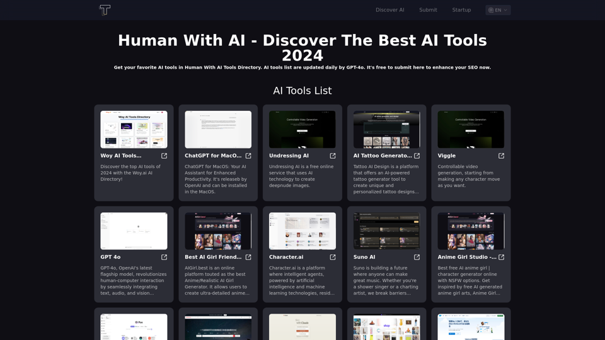Open Anime Girl Studio card title
The height and width of the screenshot is (340, 605).
pos(467,257)
